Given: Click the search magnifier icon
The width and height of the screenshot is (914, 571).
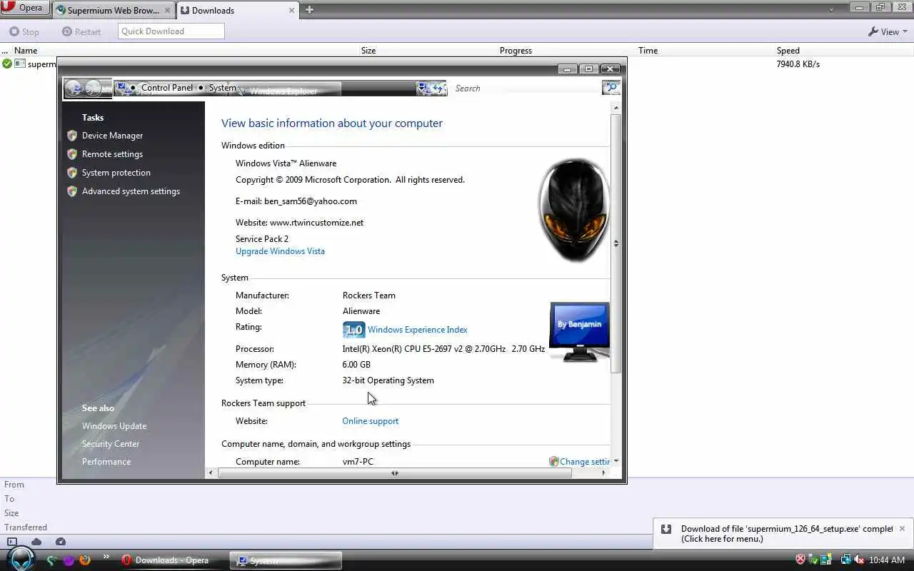Looking at the screenshot, I should pos(611,88).
